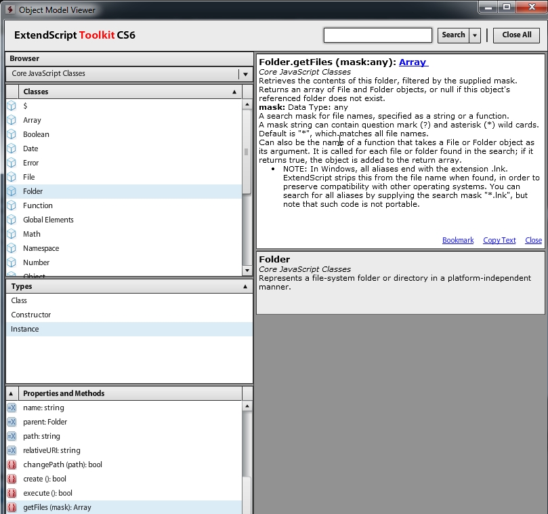This screenshot has height=514, width=548.
Task: Click method icon next to getFiles
Action: [x=12, y=507]
